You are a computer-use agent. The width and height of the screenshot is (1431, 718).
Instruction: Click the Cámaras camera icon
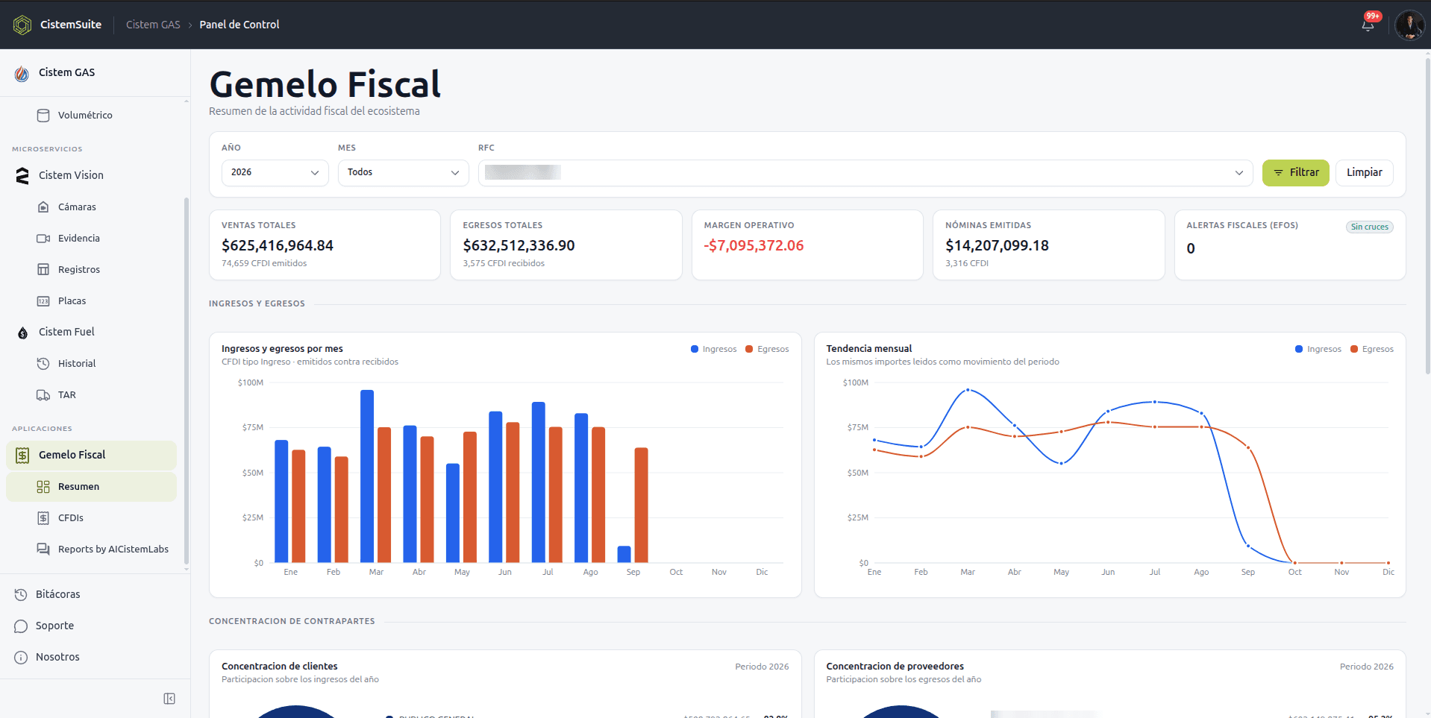pyautogui.click(x=43, y=207)
